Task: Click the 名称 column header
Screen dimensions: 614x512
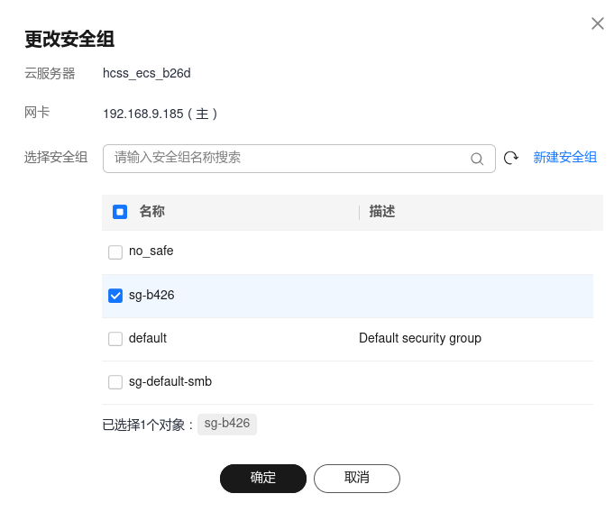Action: pyautogui.click(x=152, y=212)
